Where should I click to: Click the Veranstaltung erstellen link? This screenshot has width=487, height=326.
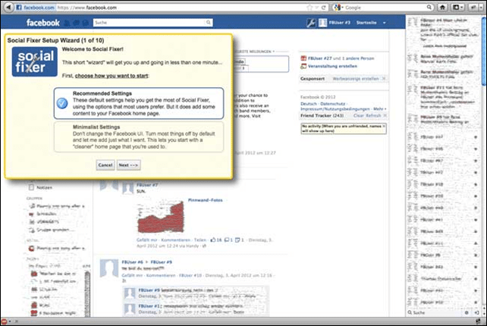[x=332, y=66]
